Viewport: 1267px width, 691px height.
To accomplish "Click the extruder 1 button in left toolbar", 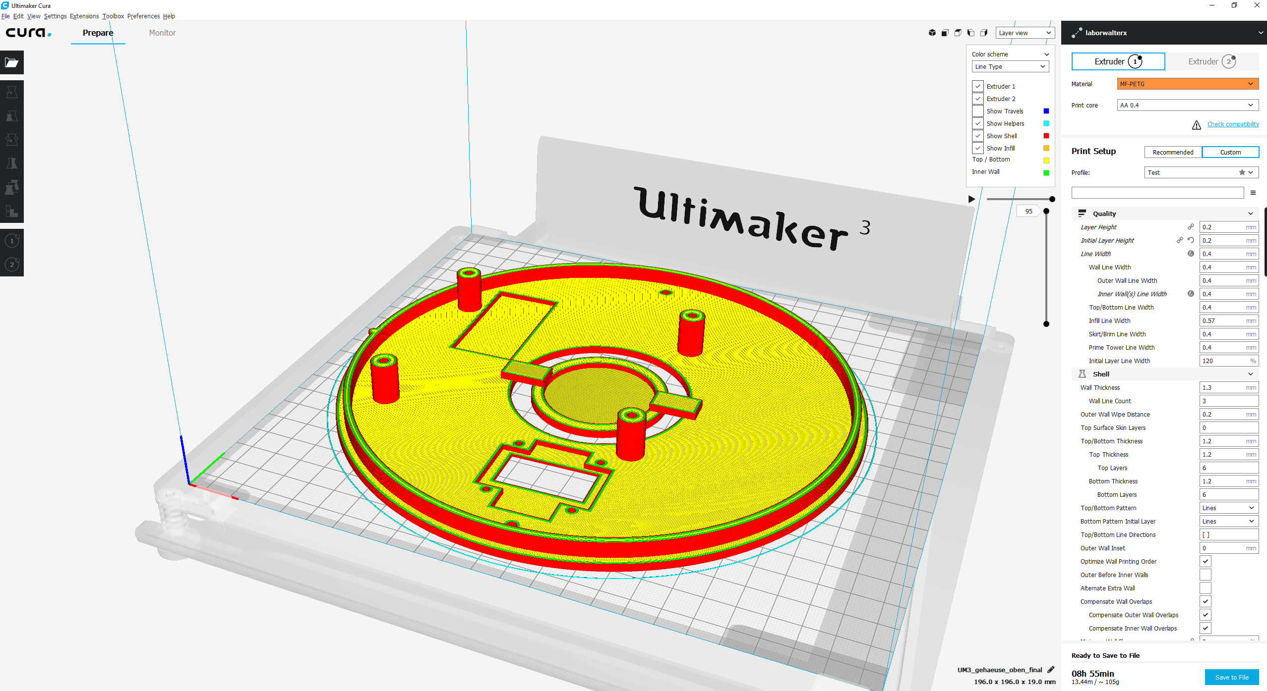I will coord(12,241).
